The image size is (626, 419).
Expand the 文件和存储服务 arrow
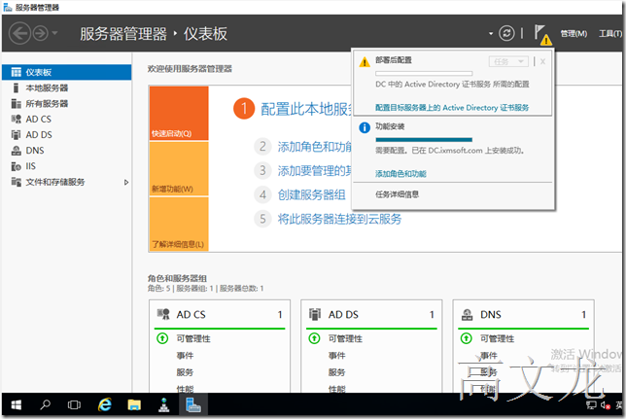click(126, 182)
